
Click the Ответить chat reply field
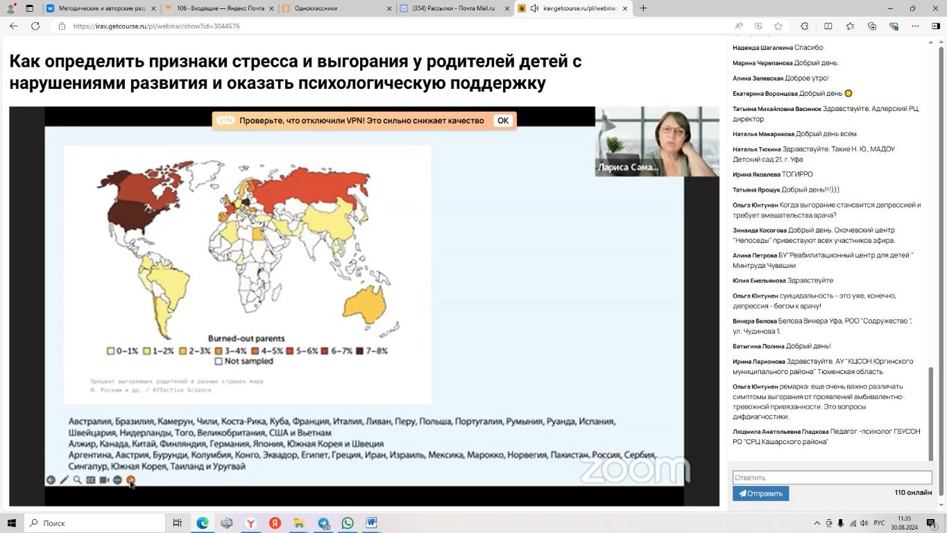(832, 477)
